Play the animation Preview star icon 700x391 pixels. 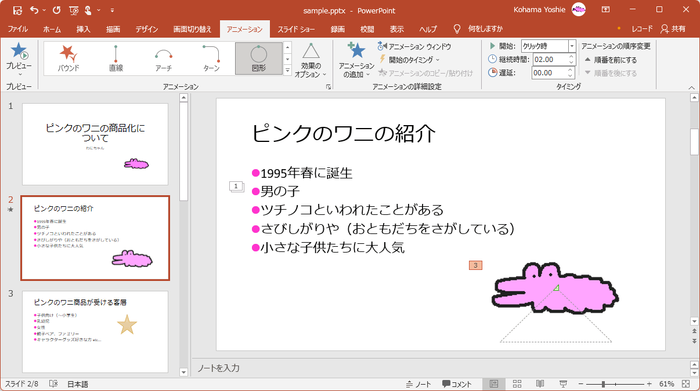[x=19, y=52]
